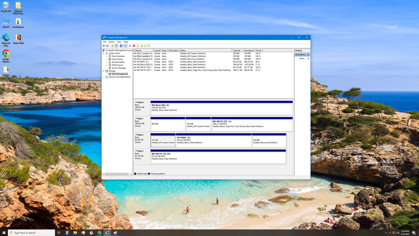
Task: Sort by the Volume column header
Action: (143, 50)
